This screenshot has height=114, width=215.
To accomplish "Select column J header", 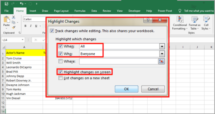I will [197, 47].
